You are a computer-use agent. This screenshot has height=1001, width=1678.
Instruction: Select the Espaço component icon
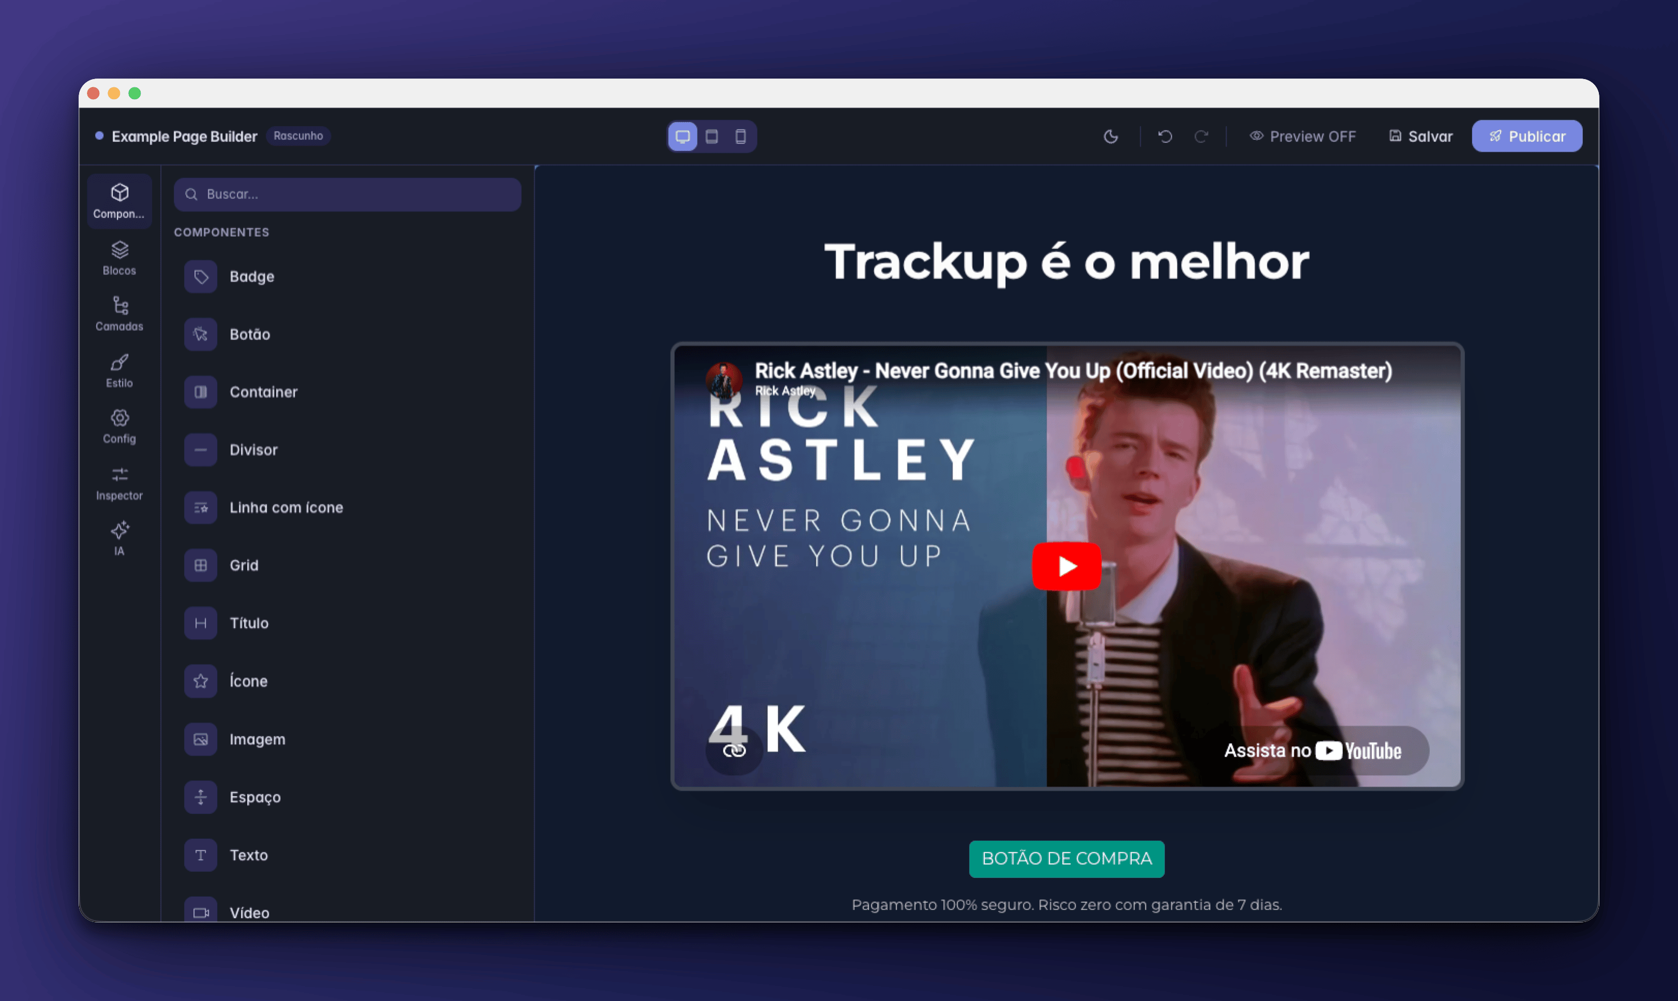201,797
